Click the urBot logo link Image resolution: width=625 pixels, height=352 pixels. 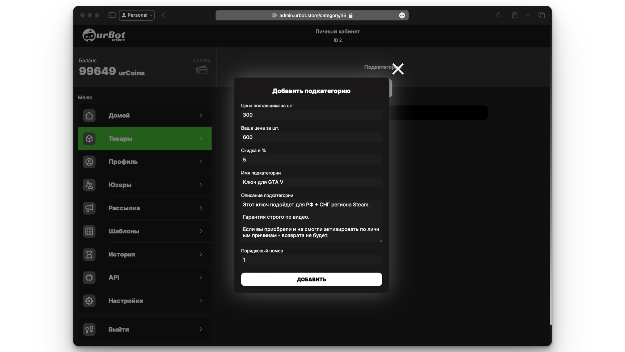[x=104, y=35]
